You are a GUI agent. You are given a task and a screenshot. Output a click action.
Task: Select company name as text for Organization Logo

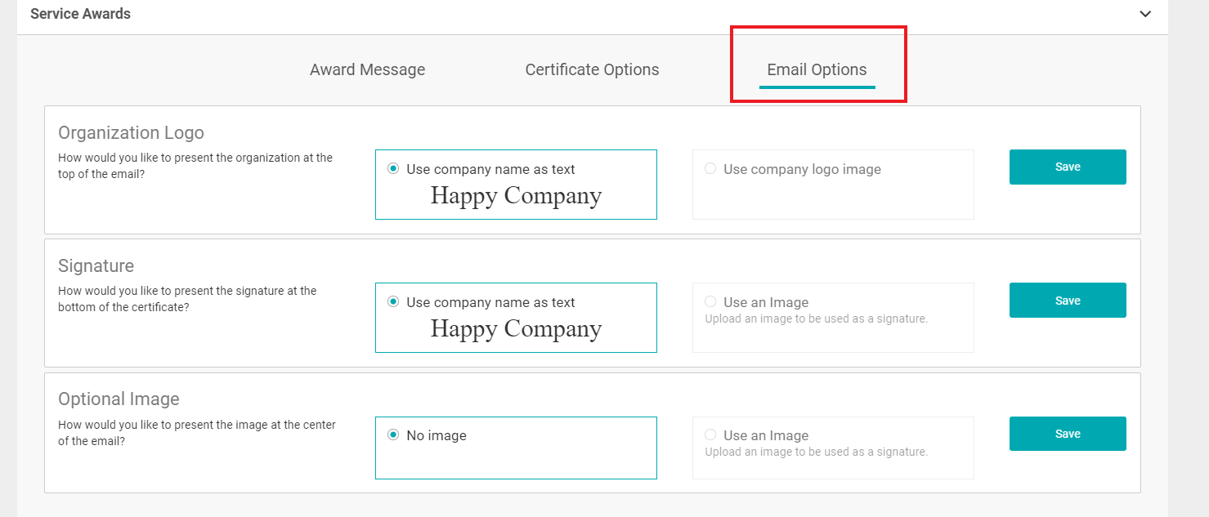pyautogui.click(x=393, y=169)
